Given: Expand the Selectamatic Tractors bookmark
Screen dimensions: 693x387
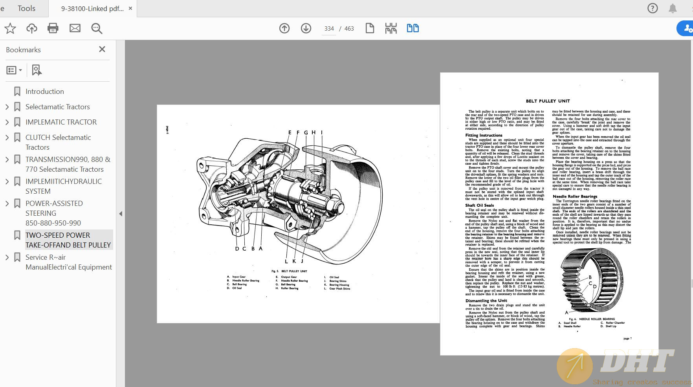Looking at the screenshot, I should point(7,106).
